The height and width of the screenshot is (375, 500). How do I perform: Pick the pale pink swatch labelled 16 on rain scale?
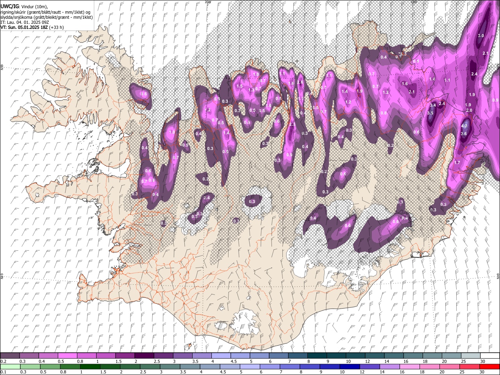point(409,367)
